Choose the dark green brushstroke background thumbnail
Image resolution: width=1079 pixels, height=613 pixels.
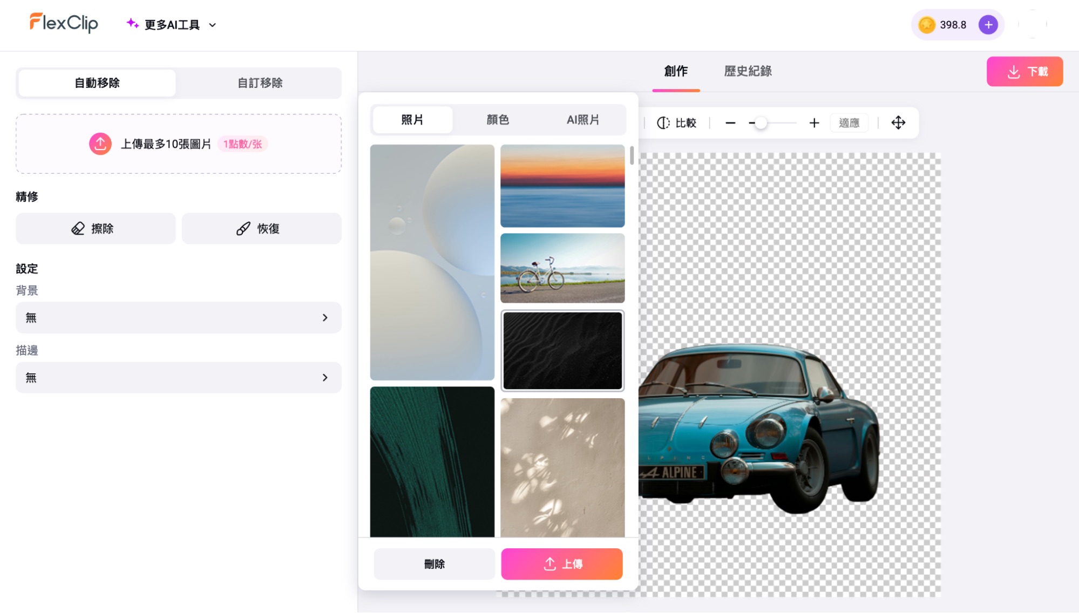point(432,462)
